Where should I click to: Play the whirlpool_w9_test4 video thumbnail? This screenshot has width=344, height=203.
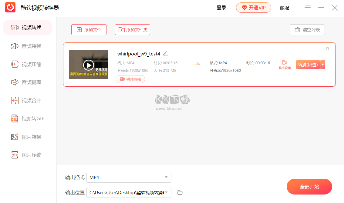click(x=89, y=65)
